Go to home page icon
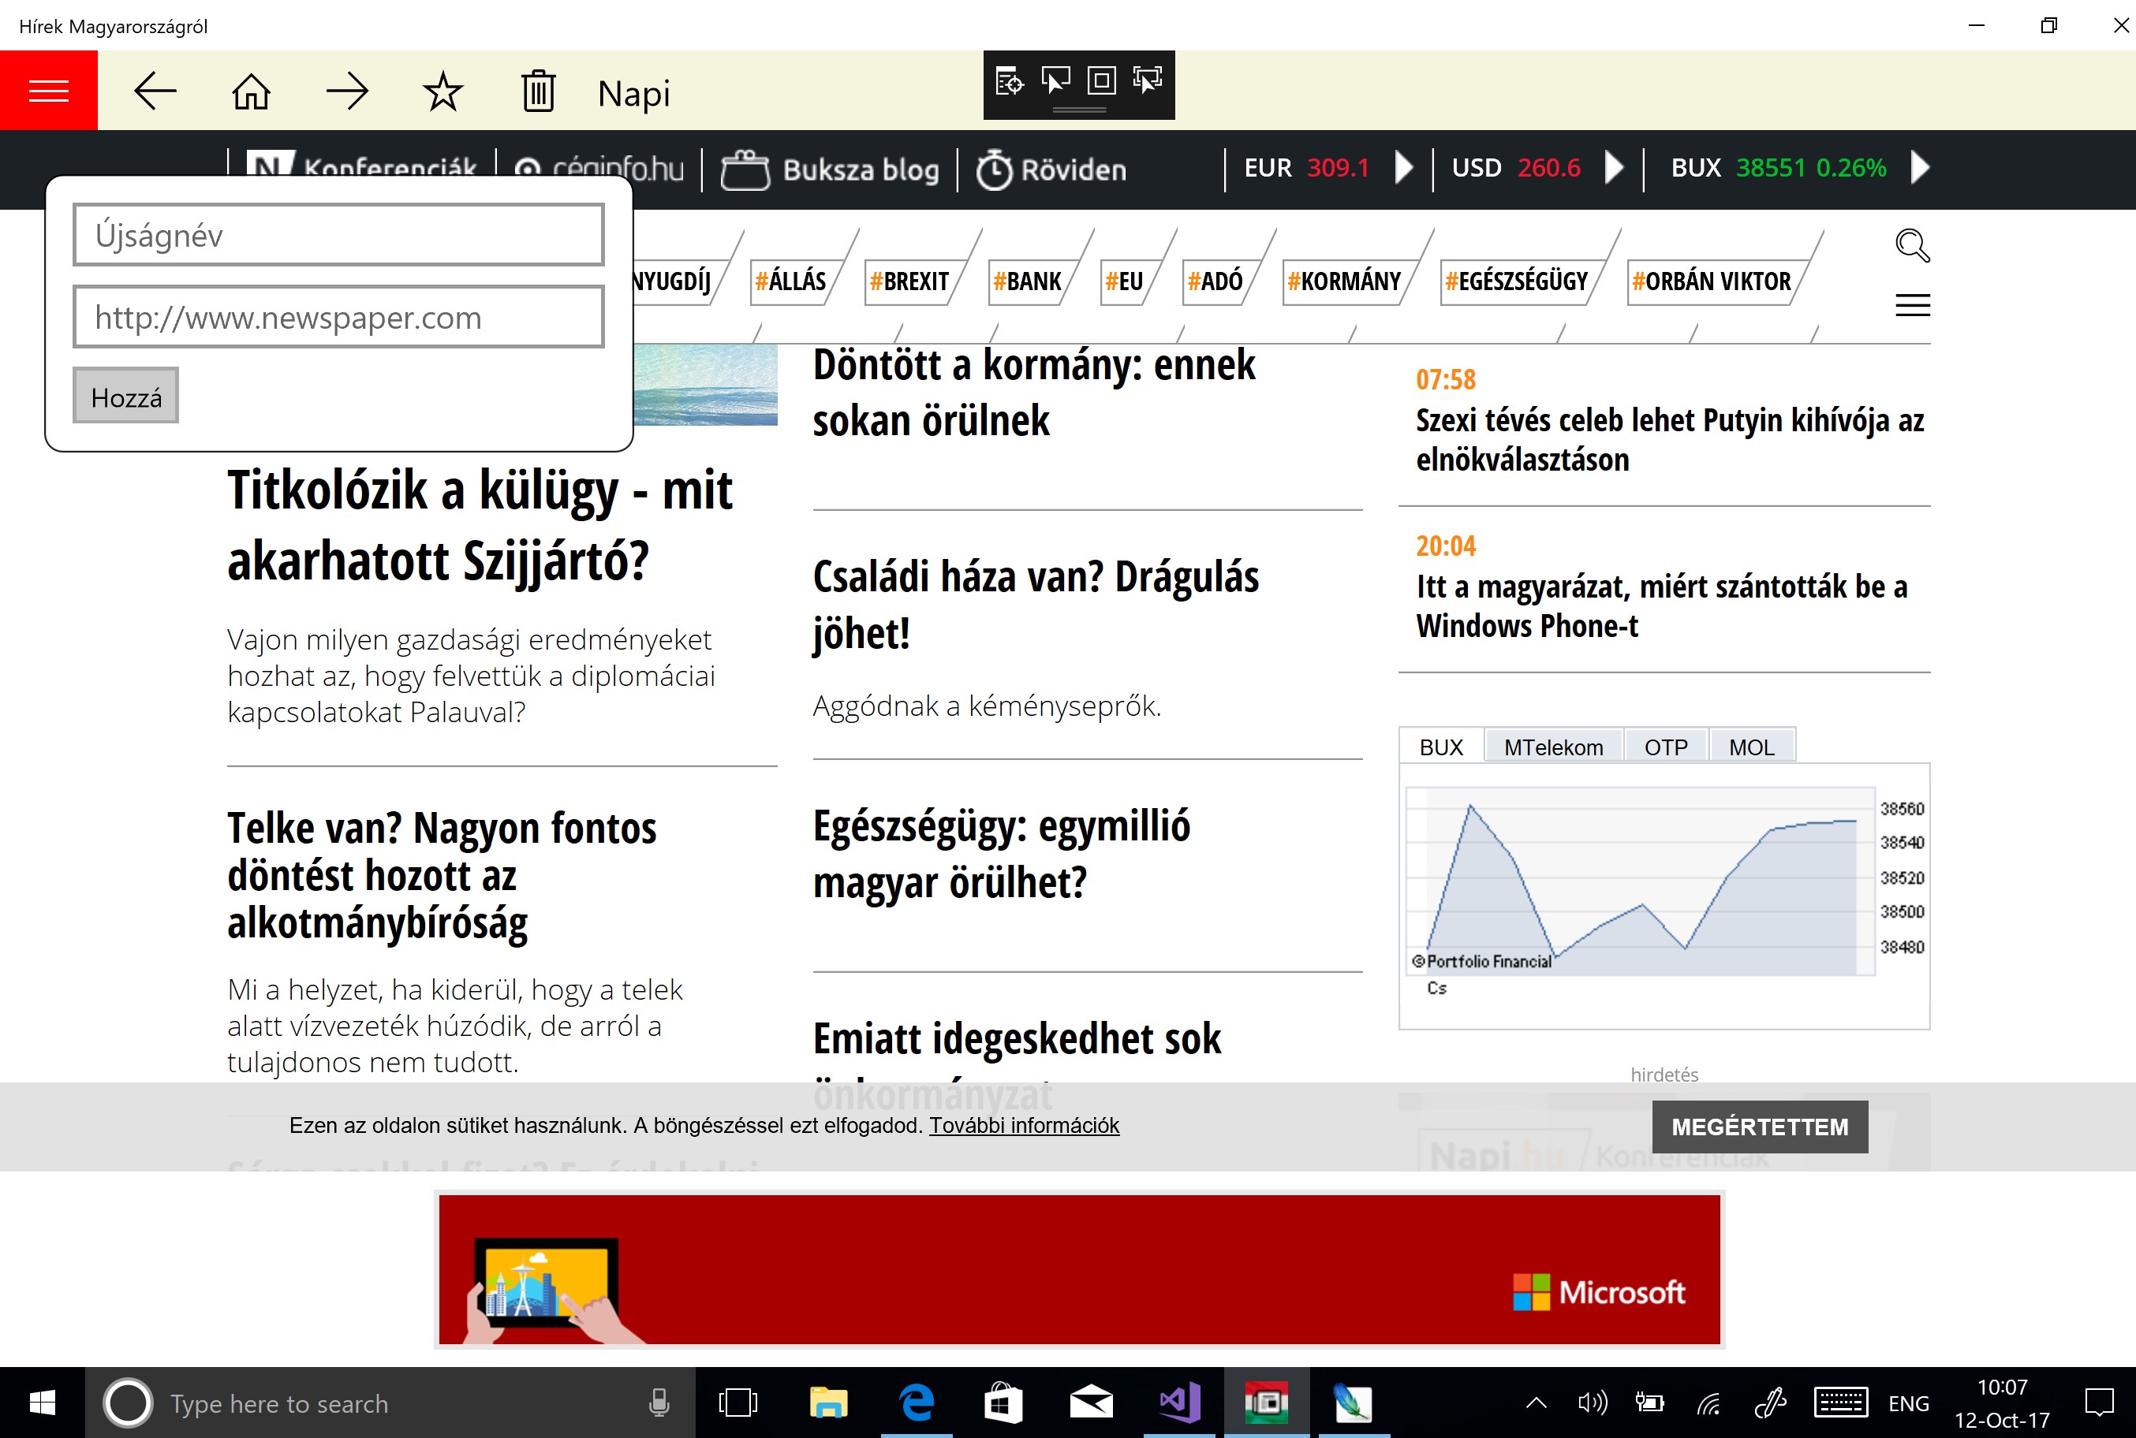Image resolution: width=2136 pixels, height=1438 pixels. [x=251, y=91]
